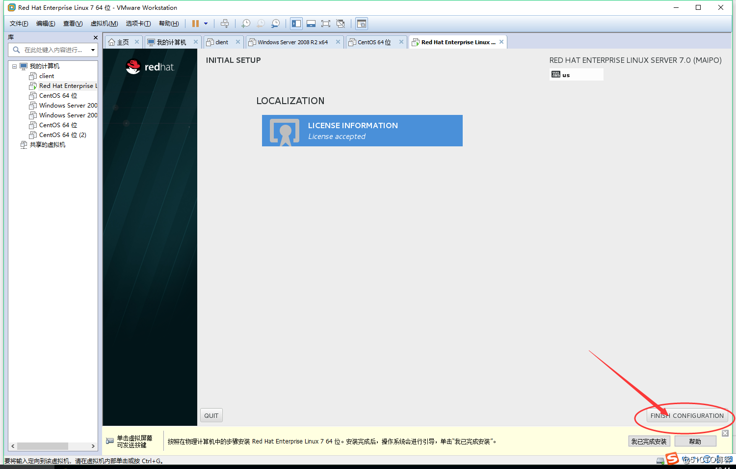Close the 库 library panel
The height and width of the screenshot is (469, 736).
(96, 37)
